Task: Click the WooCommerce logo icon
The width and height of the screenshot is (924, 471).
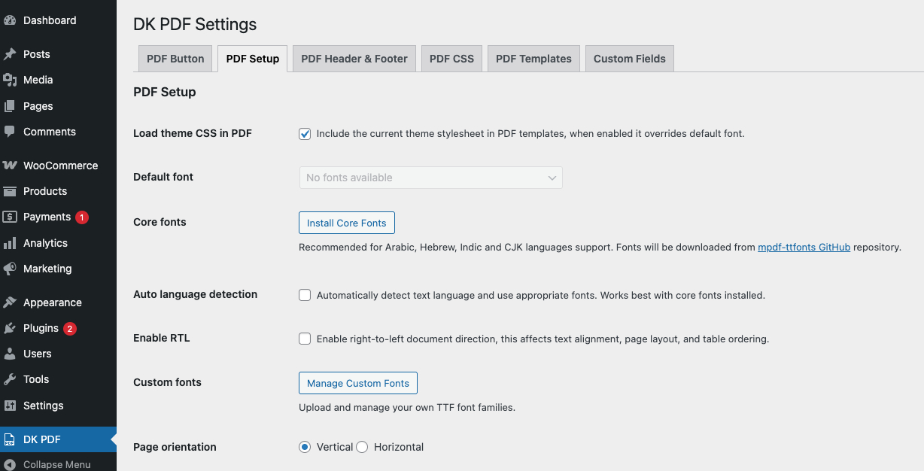Action: (10, 166)
